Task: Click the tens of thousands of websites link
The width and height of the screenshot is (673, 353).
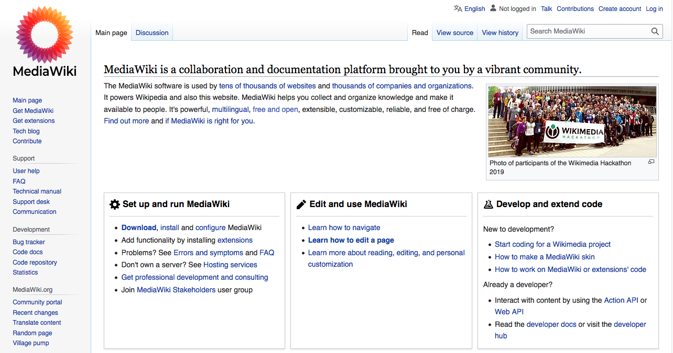Action: 267,86
